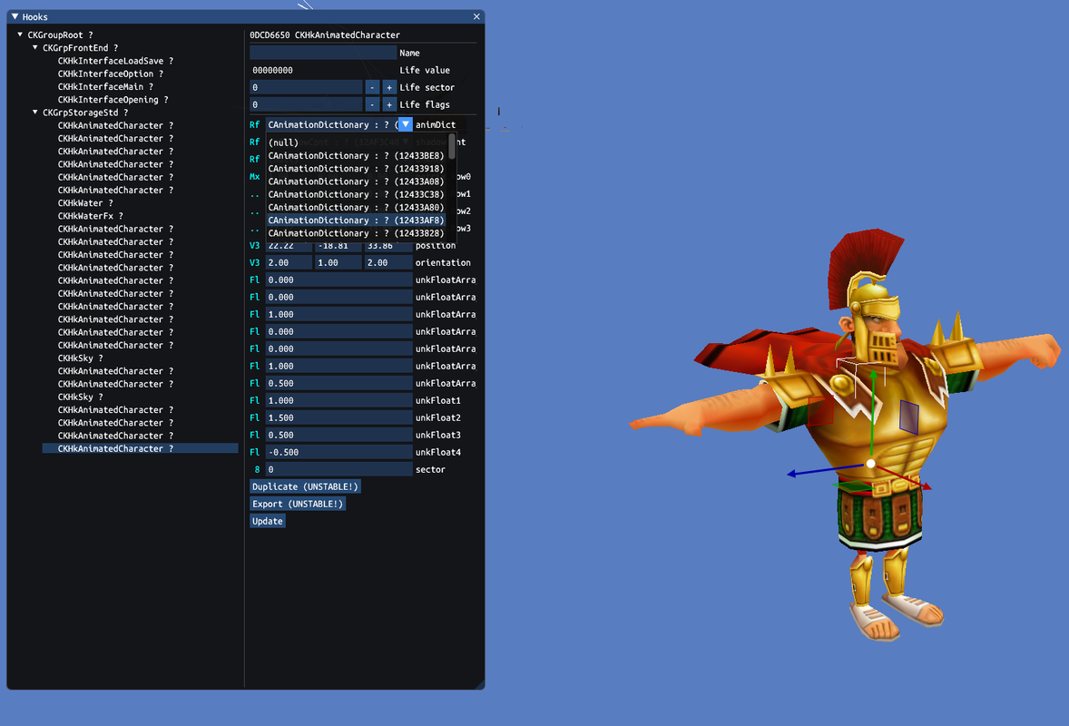Select CKHkInterfaceOption in the tree
Screen dimensions: 1069x726
point(111,74)
